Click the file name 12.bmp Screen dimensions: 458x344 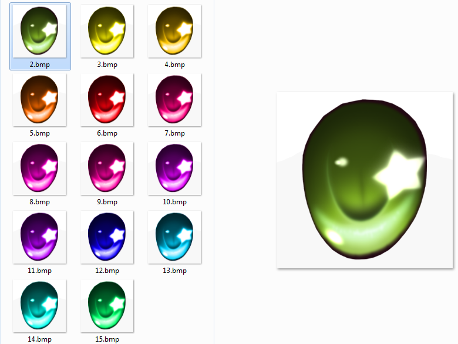click(107, 271)
